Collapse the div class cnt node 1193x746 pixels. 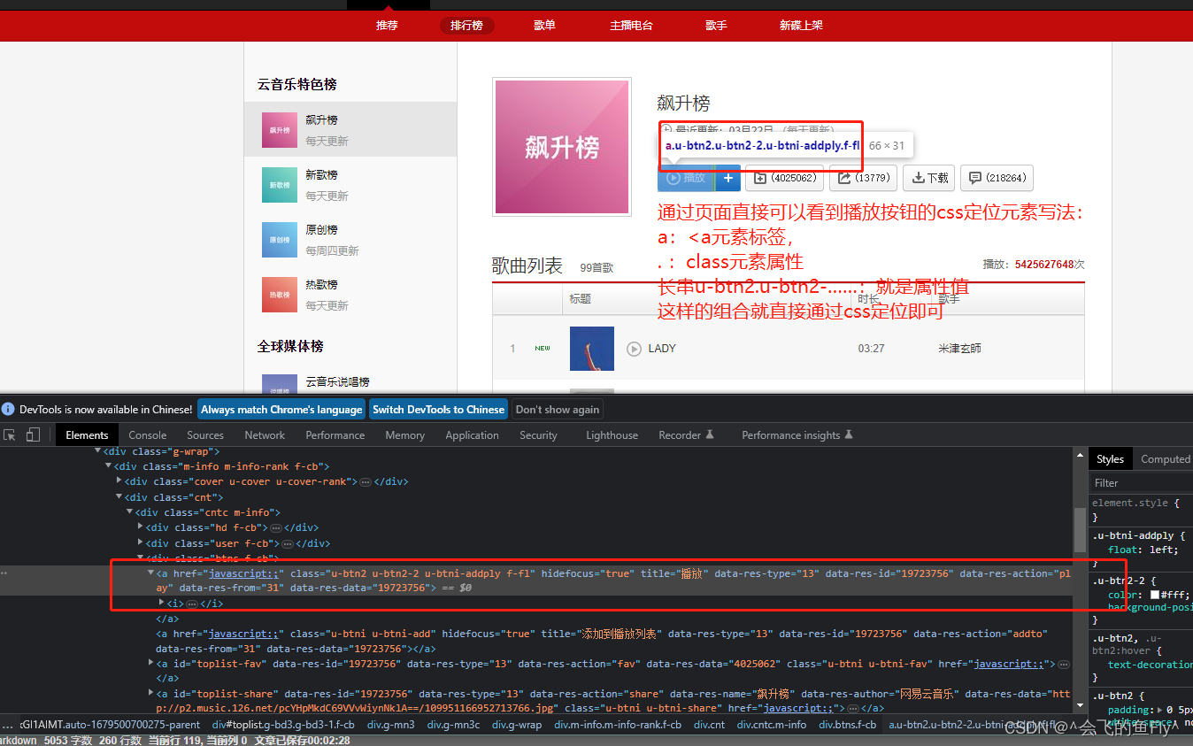click(x=119, y=497)
